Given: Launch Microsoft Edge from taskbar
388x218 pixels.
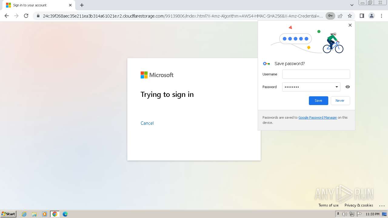Looking at the screenshot, I should click(x=65, y=214).
